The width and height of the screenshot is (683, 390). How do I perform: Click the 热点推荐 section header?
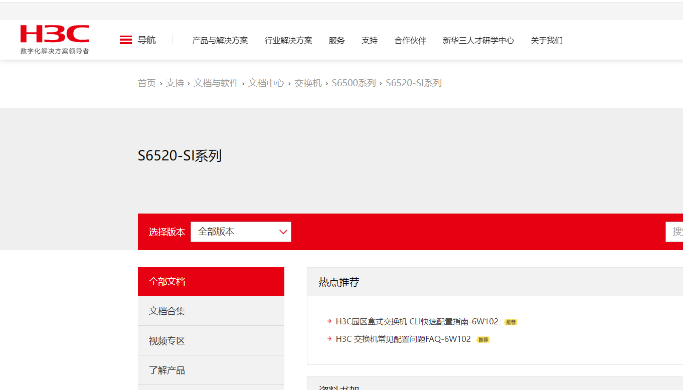coord(339,282)
